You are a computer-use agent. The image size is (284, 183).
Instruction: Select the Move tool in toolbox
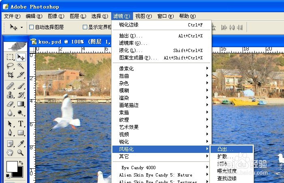tap(21, 57)
